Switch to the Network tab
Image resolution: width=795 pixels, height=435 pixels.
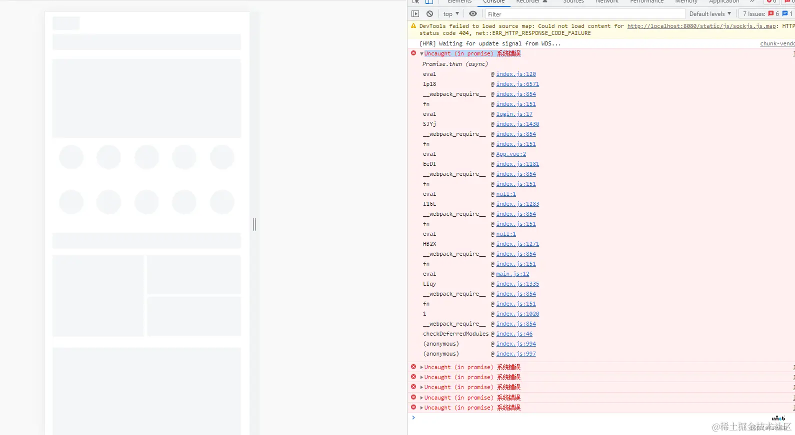click(x=607, y=1)
